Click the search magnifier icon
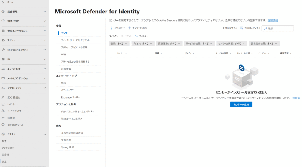Screen dimensions: 302x167 coord(265,28)
